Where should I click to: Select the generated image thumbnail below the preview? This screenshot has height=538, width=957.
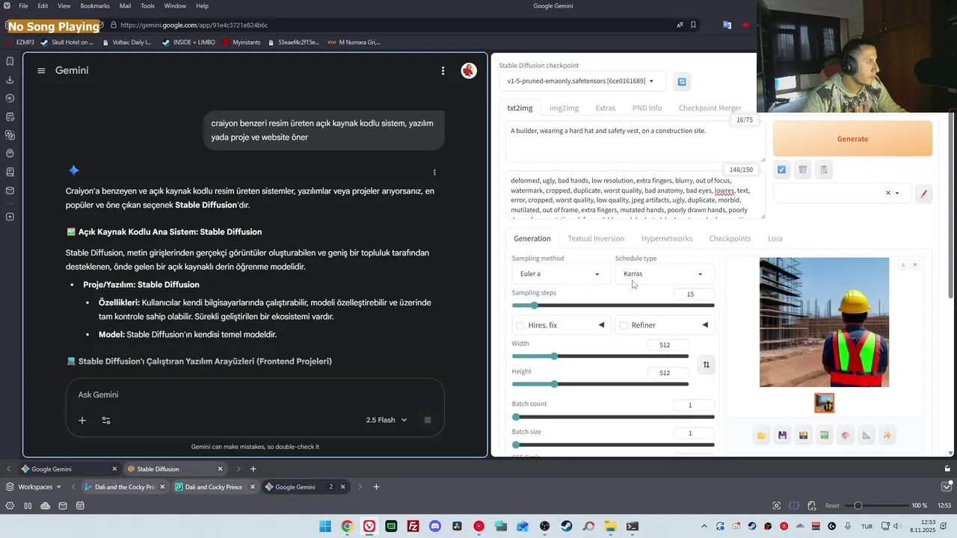pos(824,403)
